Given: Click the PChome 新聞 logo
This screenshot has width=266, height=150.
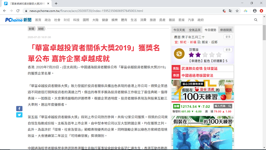Looking at the screenshot, I should click(18, 20).
